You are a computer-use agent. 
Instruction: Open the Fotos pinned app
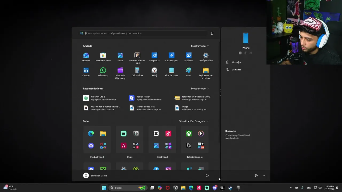coord(120,57)
